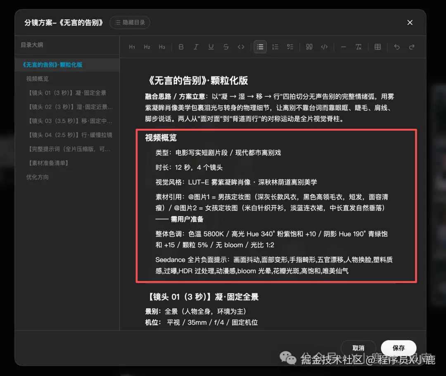The width and height of the screenshot is (446, 376).
Task: Click the 取消 button
Action: click(x=358, y=348)
